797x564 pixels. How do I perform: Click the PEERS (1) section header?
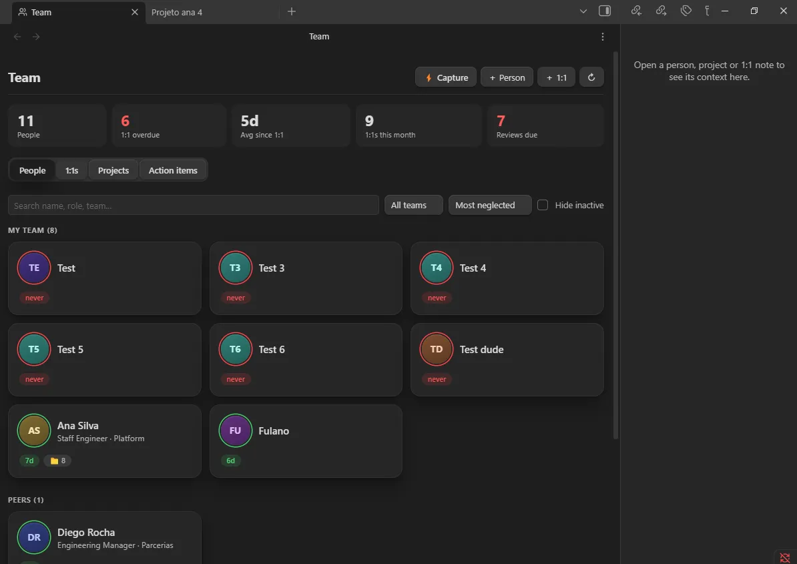[26, 500]
